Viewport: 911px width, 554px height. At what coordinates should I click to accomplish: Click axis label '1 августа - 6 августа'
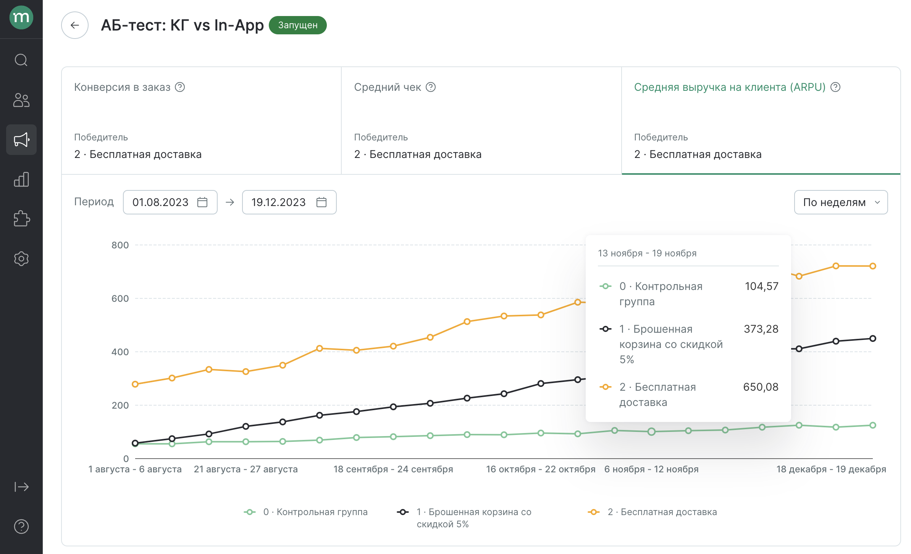[135, 469]
